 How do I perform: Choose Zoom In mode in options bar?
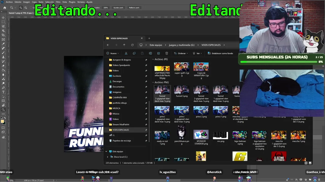21,8
